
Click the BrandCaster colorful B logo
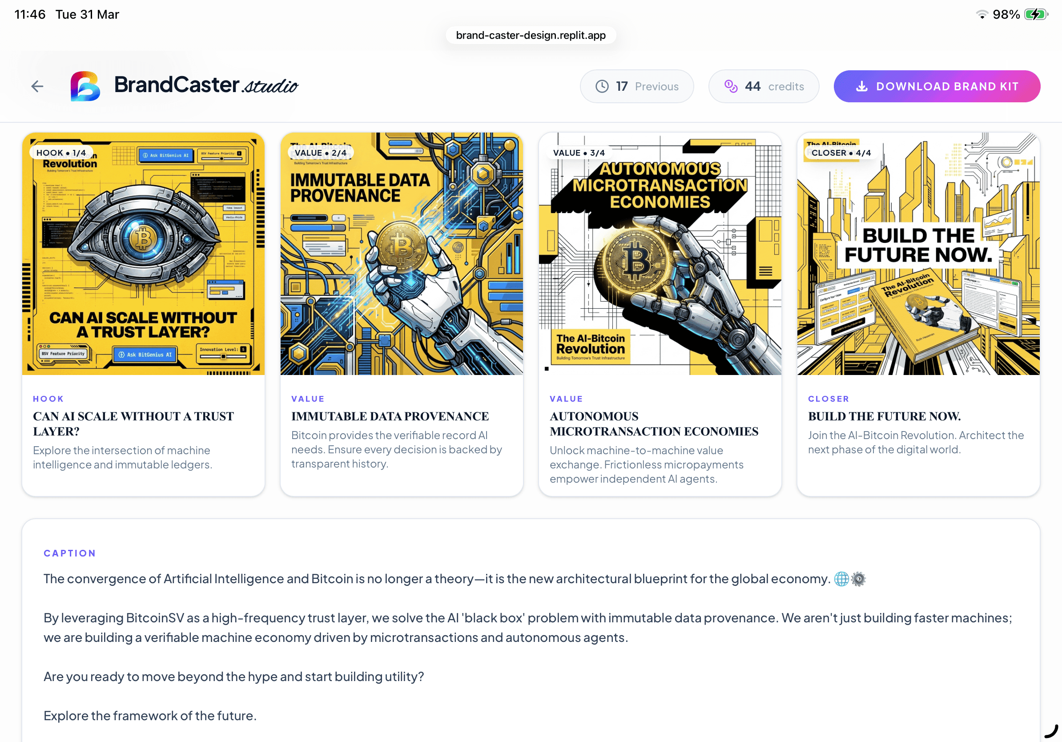(85, 86)
